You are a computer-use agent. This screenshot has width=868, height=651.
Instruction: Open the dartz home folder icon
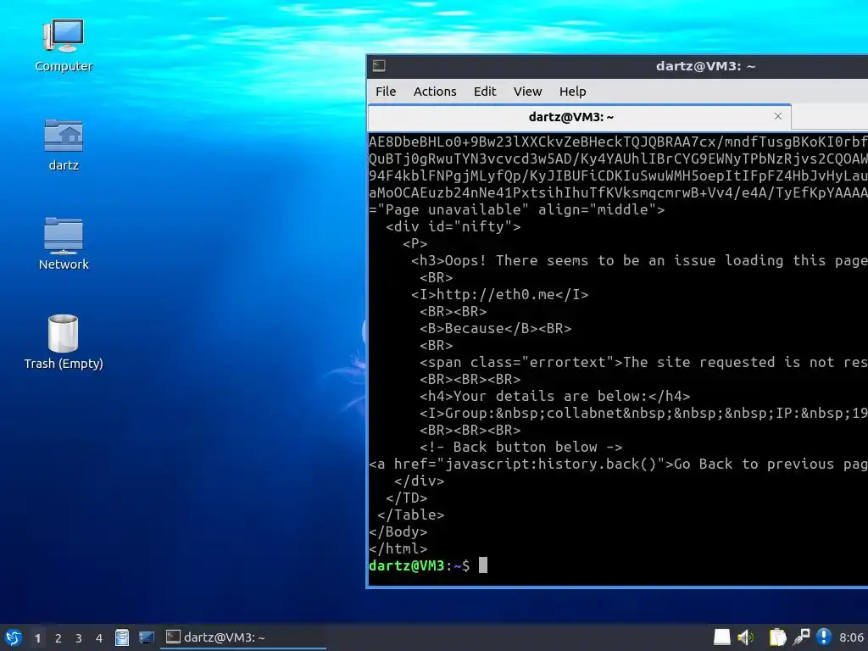point(64,145)
